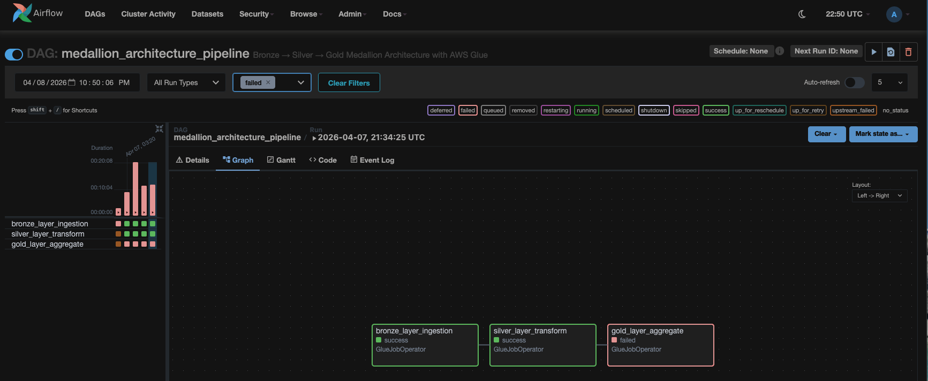This screenshot has height=381, width=928.
Task: Click the tallest run duration bar
Action: tap(135, 188)
